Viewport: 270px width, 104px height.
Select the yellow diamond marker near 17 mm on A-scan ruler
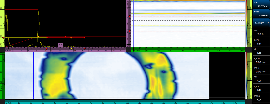click(72, 49)
